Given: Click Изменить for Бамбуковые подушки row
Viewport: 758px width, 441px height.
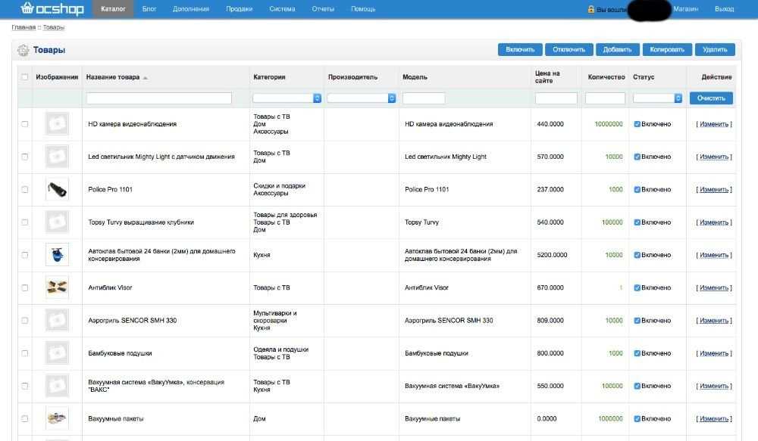Looking at the screenshot, I should tap(714, 353).
